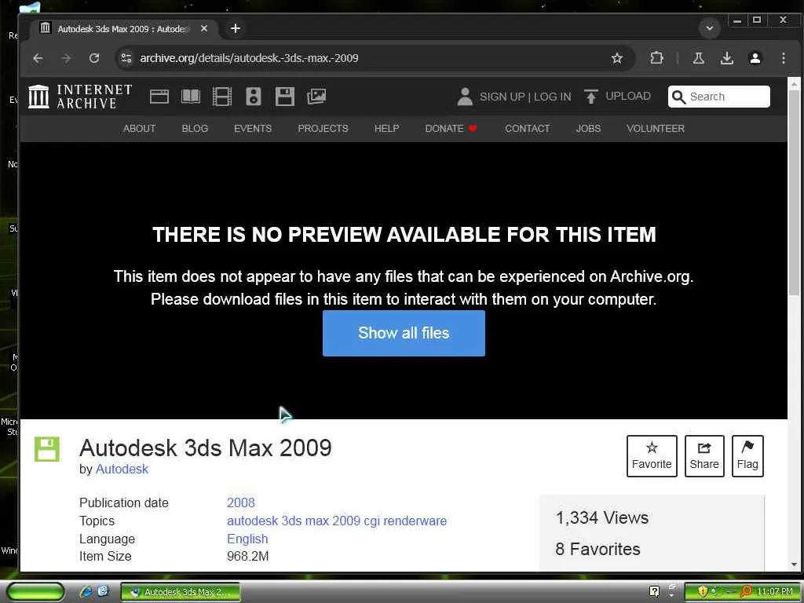Click the 2008 publication date link

tap(241, 503)
